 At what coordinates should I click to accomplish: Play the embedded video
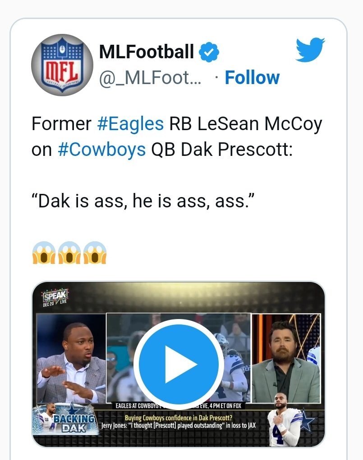click(x=179, y=364)
